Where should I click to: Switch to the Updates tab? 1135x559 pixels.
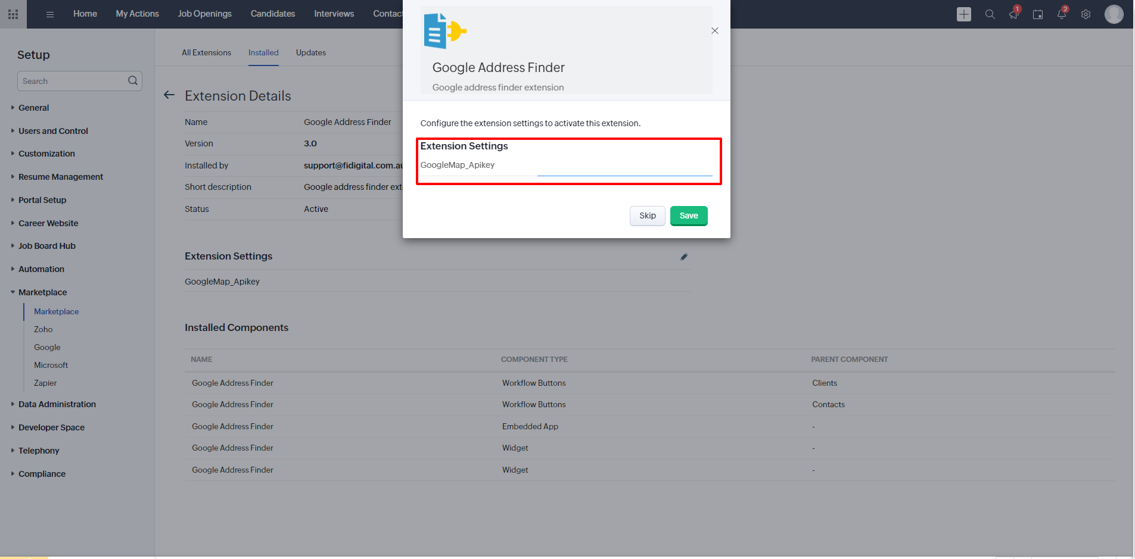[311, 52]
